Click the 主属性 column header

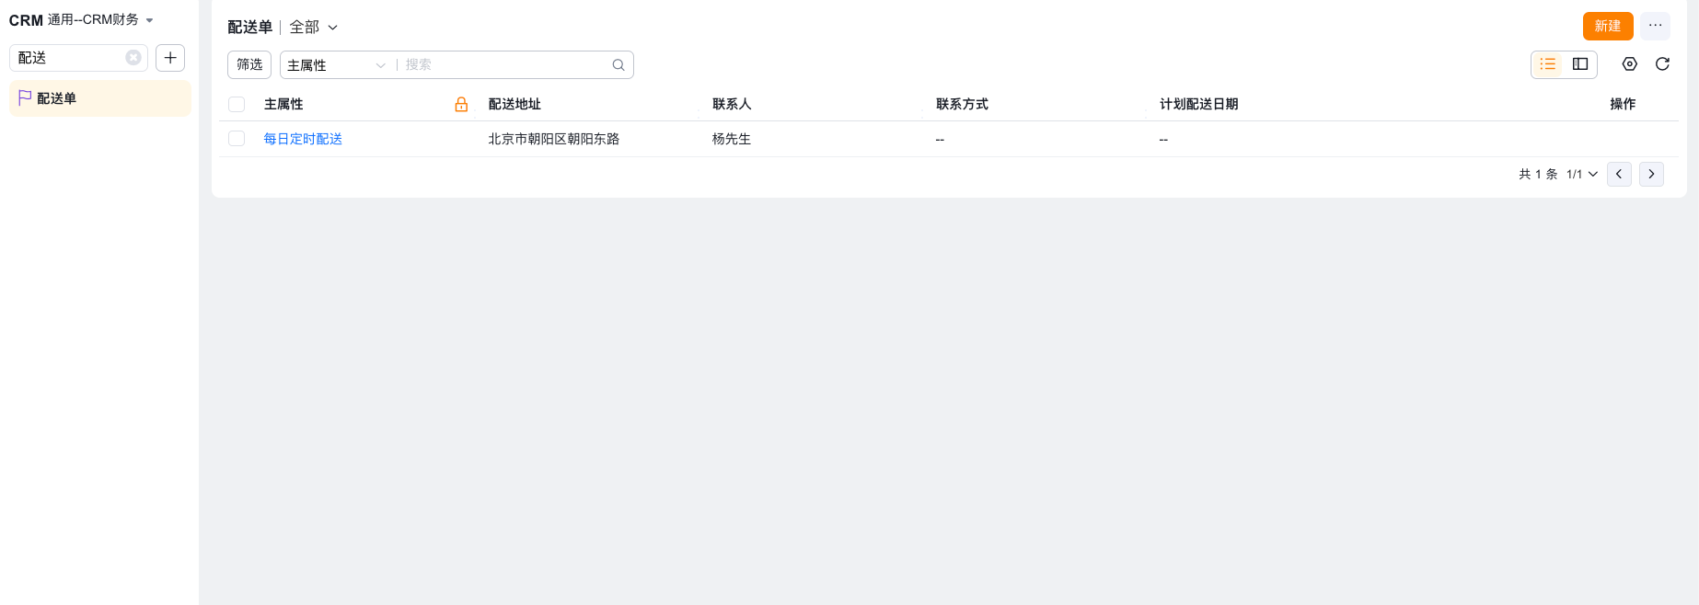click(283, 105)
